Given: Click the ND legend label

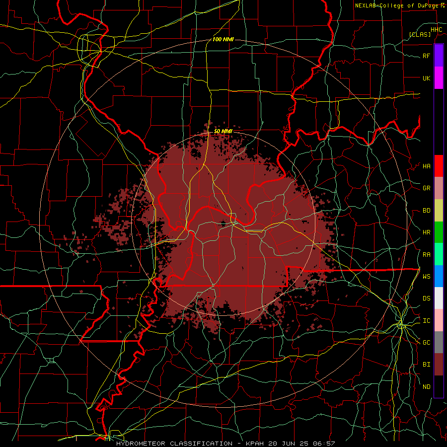Looking at the screenshot, I should (x=426, y=387).
